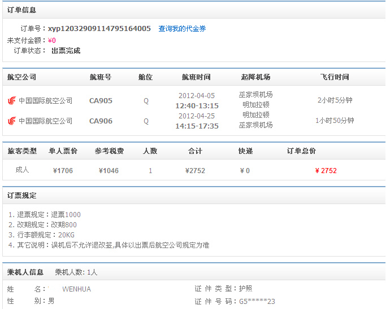Click the single ticket price ¥1706
This screenshot has width=386, height=309.
tap(63, 171)
